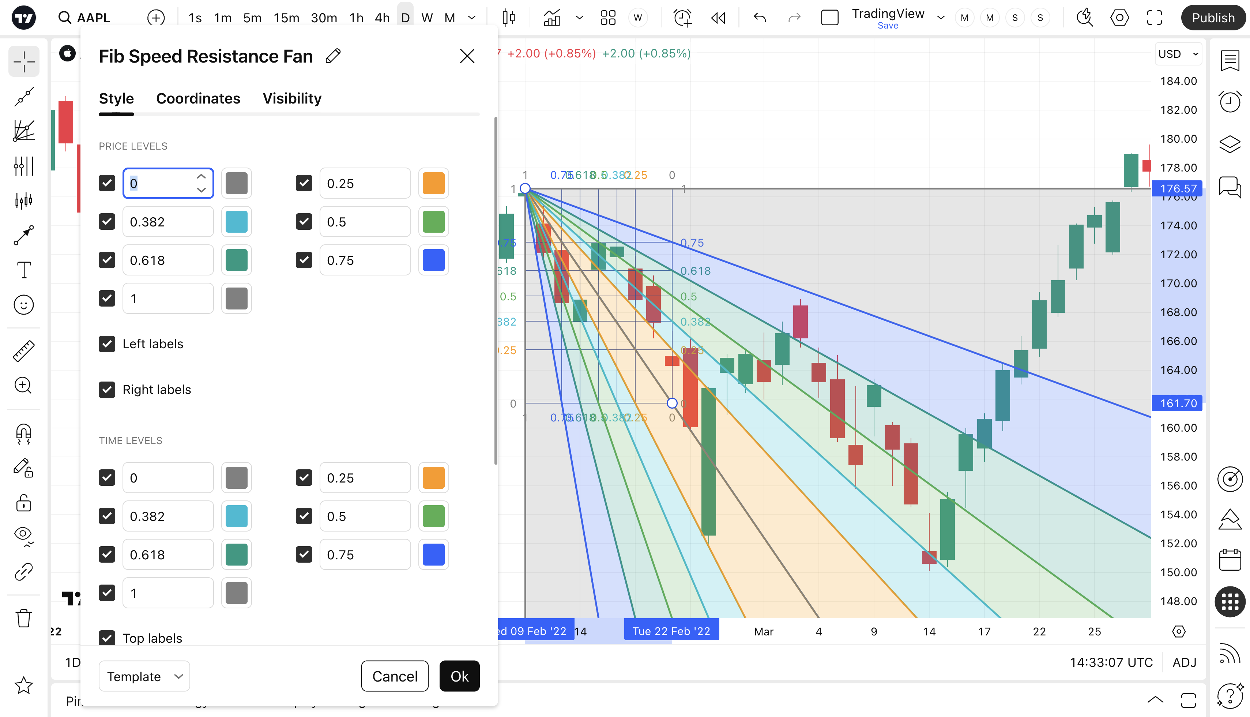Toggle the Right labels checkbox
Screen dimensions: 1250x717
click(107, 390)
